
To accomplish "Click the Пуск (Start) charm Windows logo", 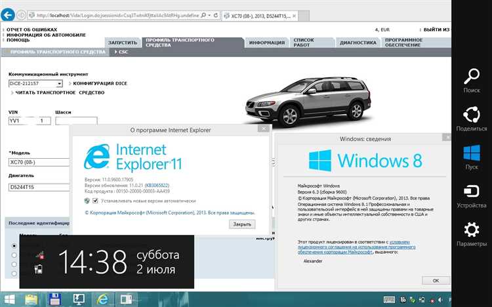I will [472, 157].
